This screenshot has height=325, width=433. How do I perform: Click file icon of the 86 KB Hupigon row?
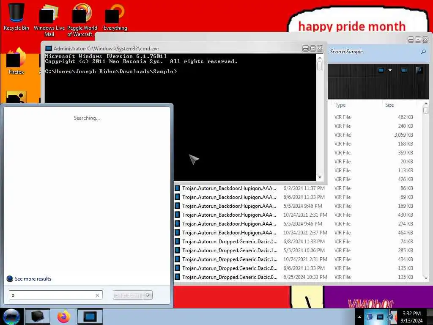click(x=177, y=188)
